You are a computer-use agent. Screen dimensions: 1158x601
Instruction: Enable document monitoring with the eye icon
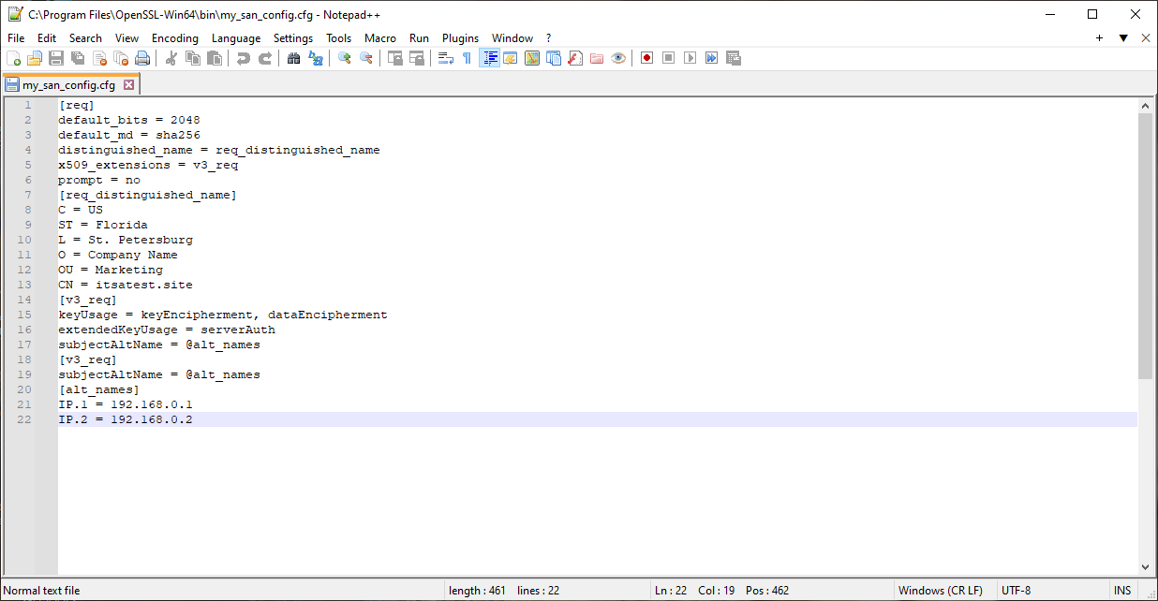[617, 57]
